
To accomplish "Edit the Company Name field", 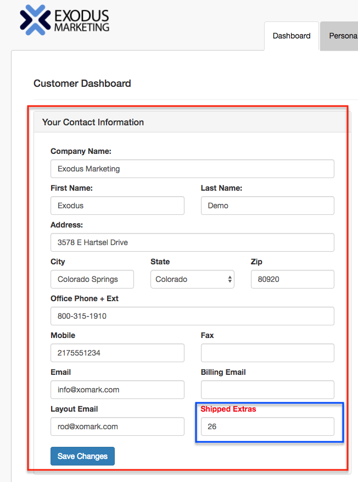I will click(192, 169).
